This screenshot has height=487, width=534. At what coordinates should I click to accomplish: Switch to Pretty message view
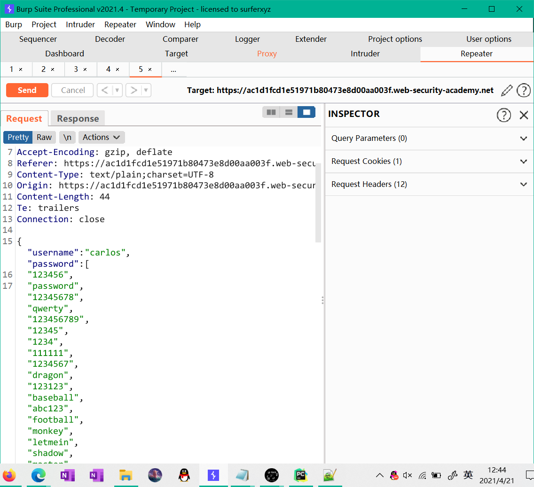coord(18,137)
